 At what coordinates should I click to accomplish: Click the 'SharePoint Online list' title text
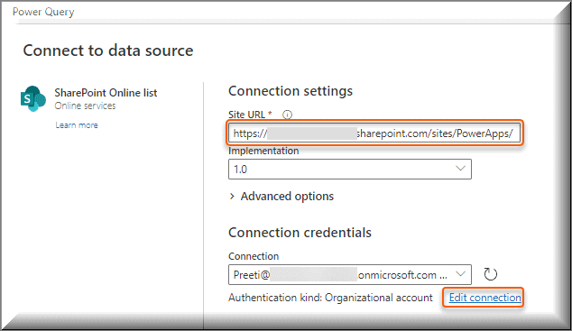click(106, 93)
